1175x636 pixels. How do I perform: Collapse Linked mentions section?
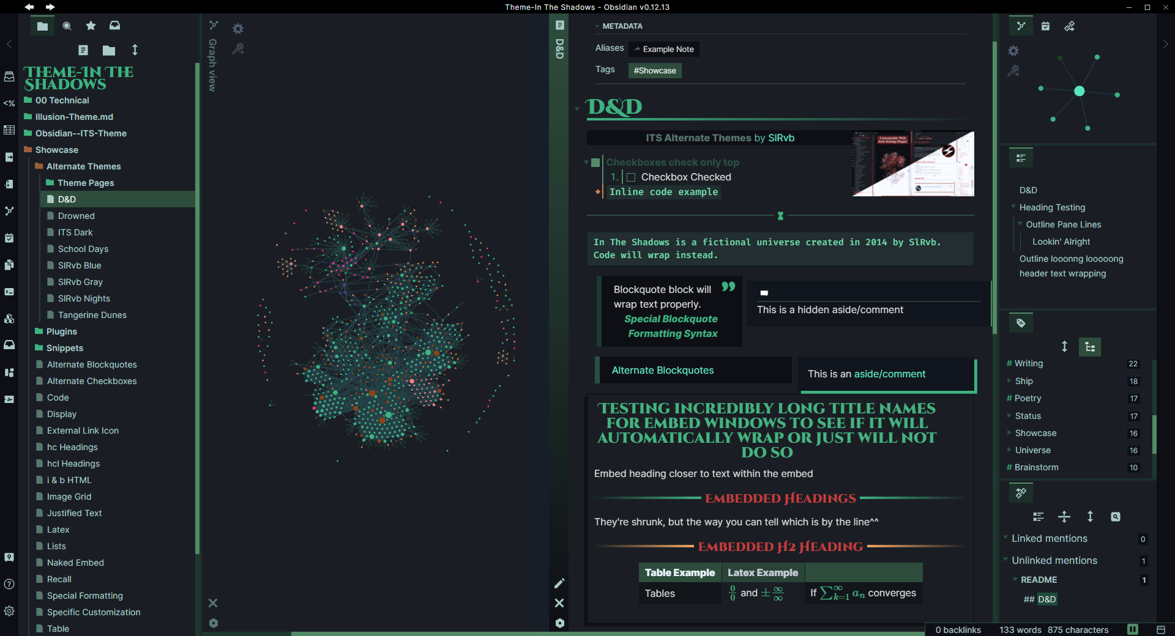1005,538
